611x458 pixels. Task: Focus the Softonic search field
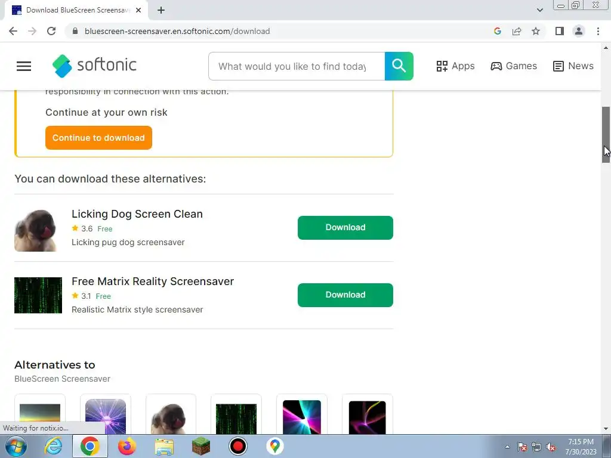coord(297,66)
